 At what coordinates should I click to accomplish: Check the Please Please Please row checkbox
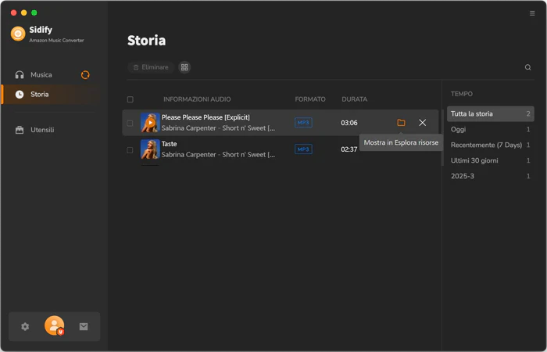click(x=130, y=123)
